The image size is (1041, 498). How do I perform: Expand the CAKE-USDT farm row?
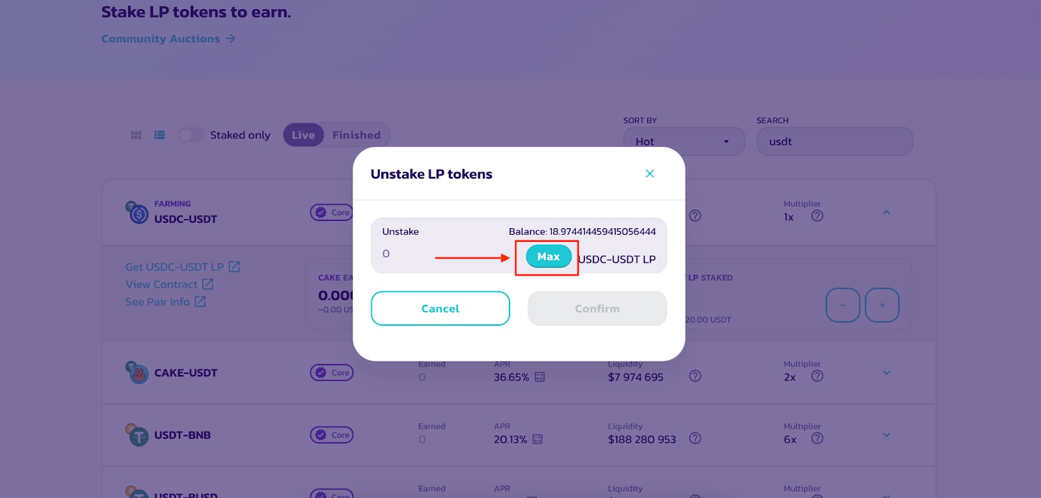[x=886, y=373]
